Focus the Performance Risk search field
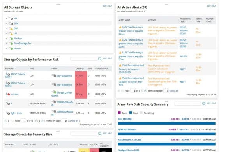The width and height of the screenshot is (228, 152). pos(84,59)
